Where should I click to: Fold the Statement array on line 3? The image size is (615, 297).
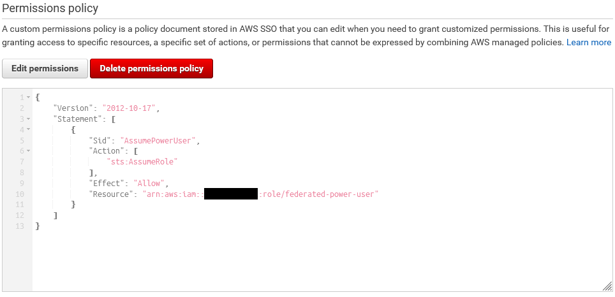coord(28,119)
